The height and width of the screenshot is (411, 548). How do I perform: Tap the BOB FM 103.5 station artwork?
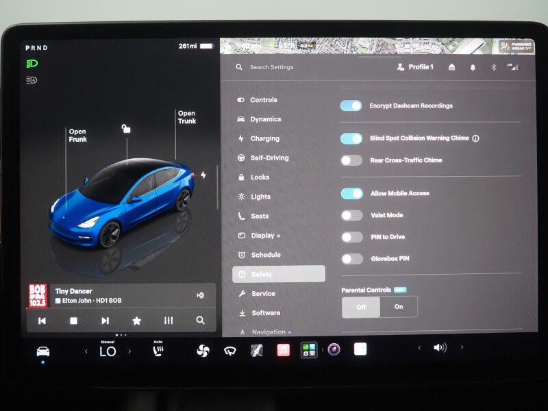click(x=38, y=296)
